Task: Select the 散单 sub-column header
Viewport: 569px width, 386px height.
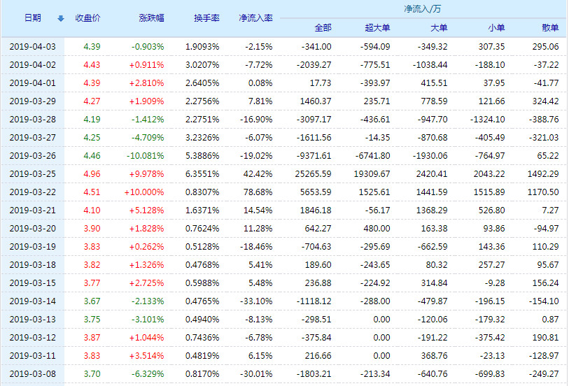Action: click(x=550, y=28)
